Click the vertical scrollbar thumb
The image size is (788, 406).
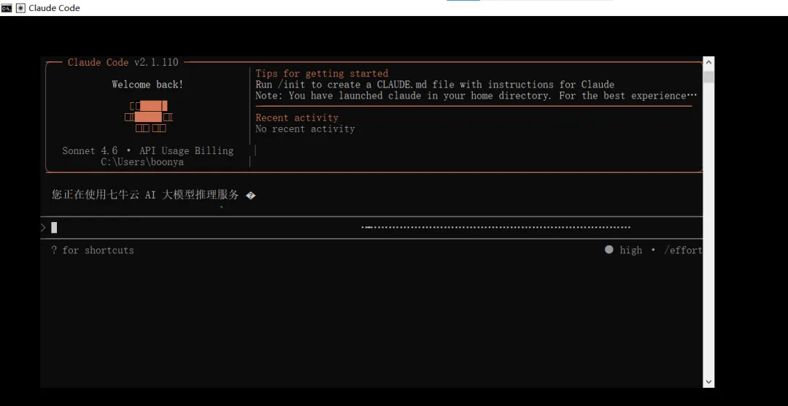(708, 77)
